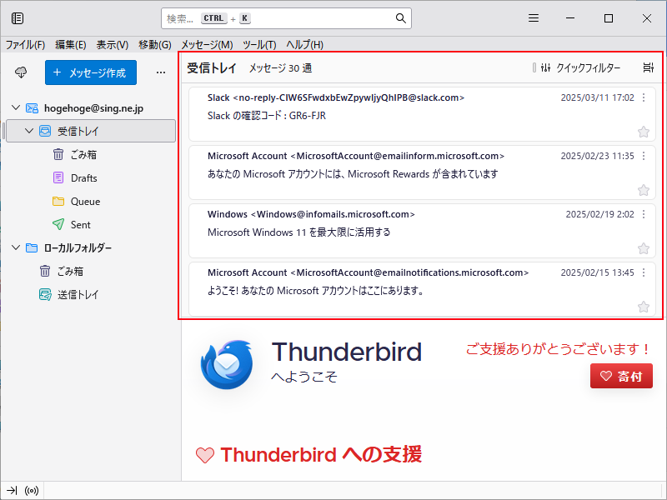Minimize the Thunderbird window
This screenshot has width=667, height=500.
tap(570, 18)
